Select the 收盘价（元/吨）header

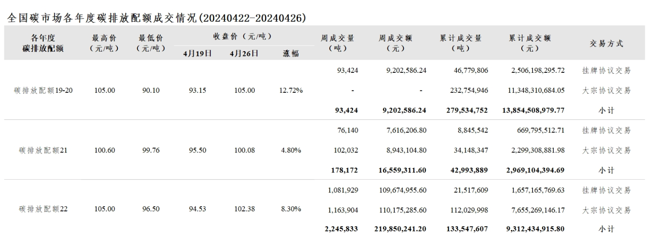243,36
